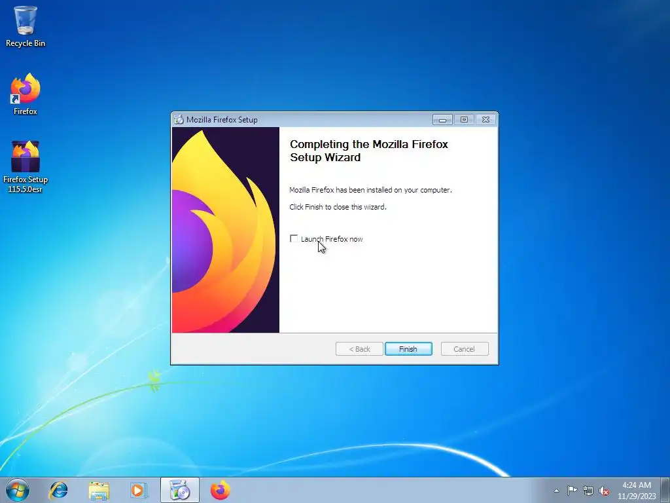Click the Finish button
This screenshot has height=503, width=670.
pos(408,349)
